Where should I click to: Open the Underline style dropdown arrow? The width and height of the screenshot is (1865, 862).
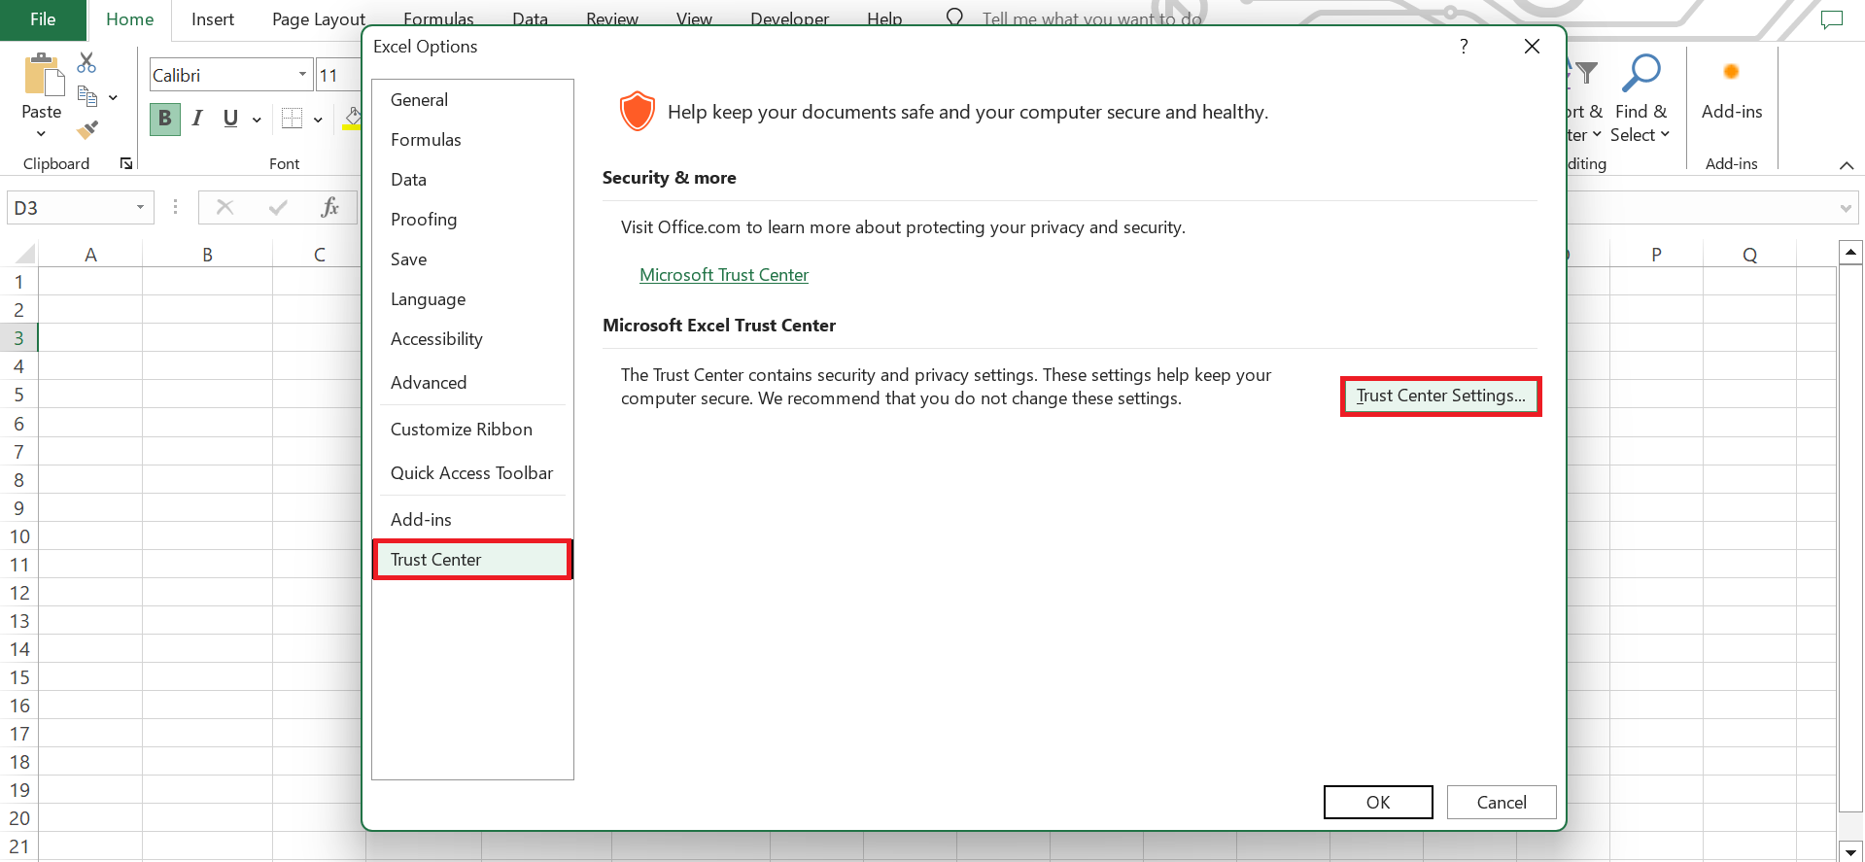(x=257, y=120)
